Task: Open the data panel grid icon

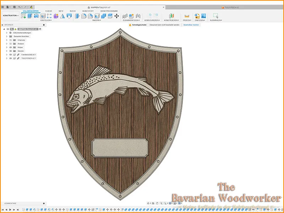Action: [2, 7]
